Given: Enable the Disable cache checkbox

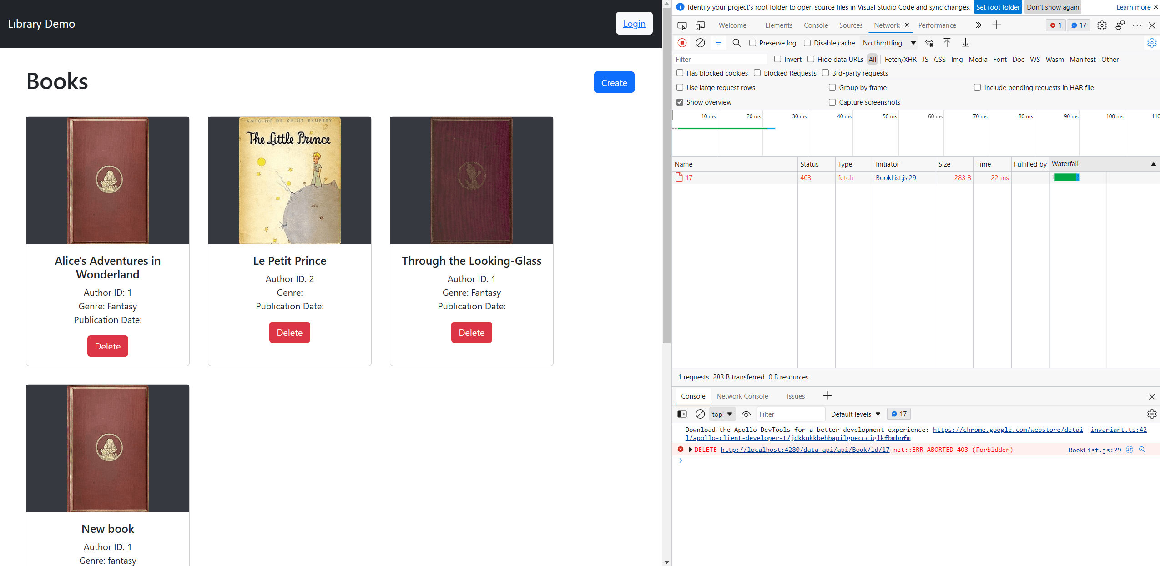Looking at the screenshot, I should 808,43.
